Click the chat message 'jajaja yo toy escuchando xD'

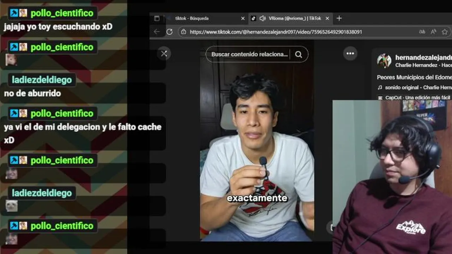(x=58, y=27)
